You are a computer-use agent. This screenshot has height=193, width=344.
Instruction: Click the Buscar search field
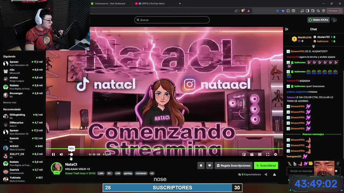(x=172, y=20)
